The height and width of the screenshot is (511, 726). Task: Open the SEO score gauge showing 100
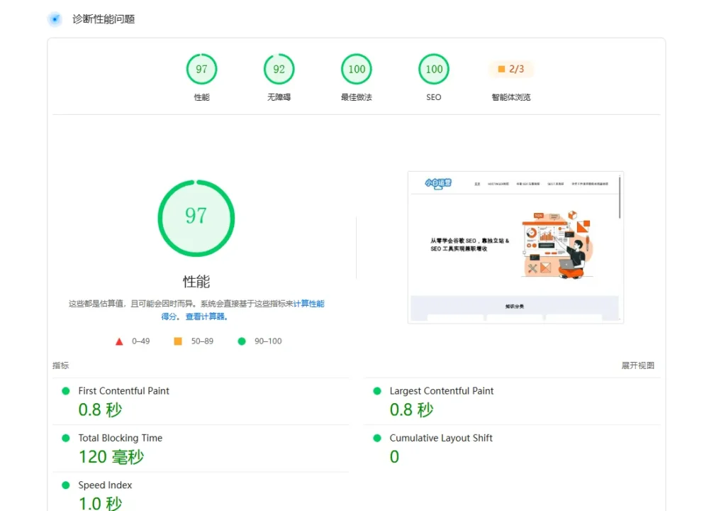[x=434, y=69]
